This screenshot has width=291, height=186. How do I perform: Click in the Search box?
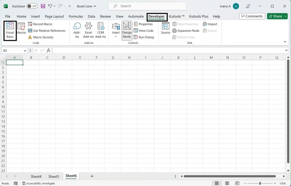[147, 6]
